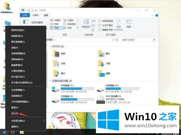Click 桌面(D) in the Win+X menu
This screenshot has width=181, height=135.
tap(15, 127)
